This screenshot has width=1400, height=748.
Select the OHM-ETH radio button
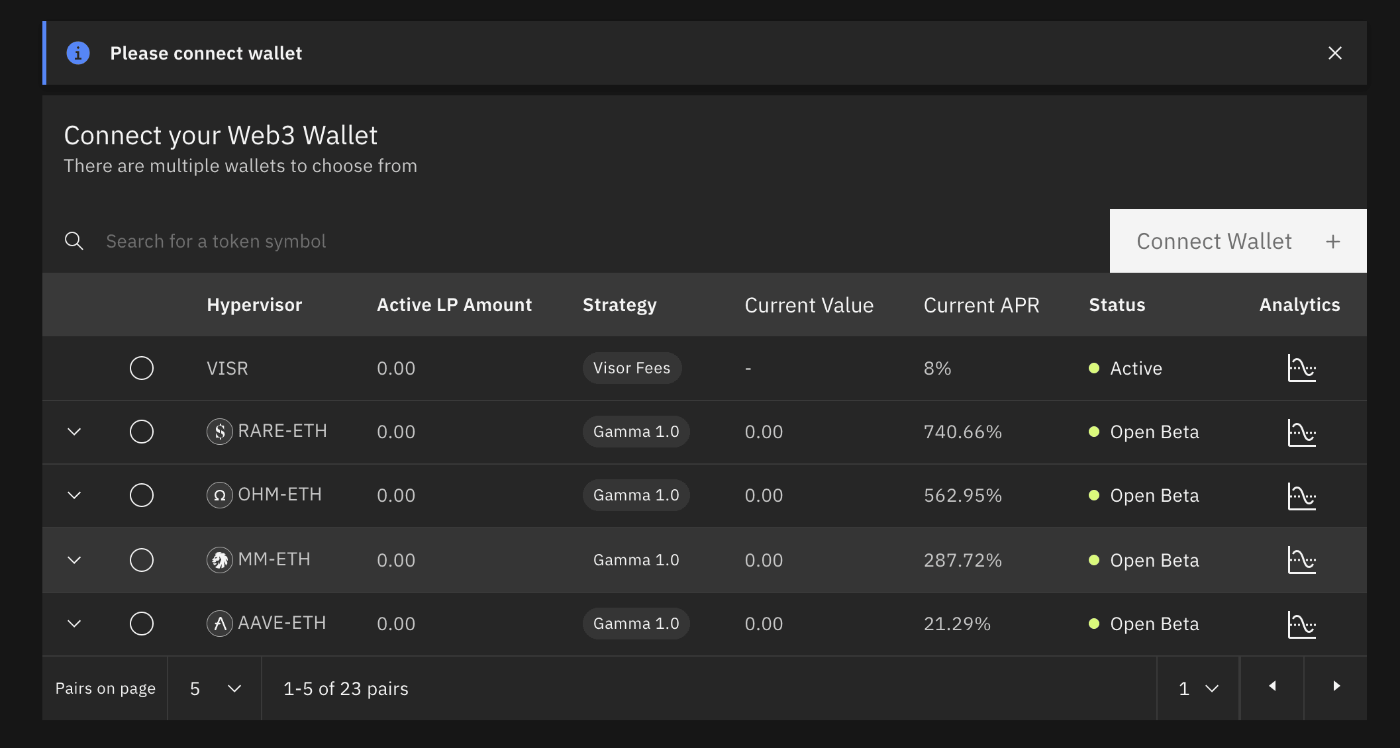(142, 495)
